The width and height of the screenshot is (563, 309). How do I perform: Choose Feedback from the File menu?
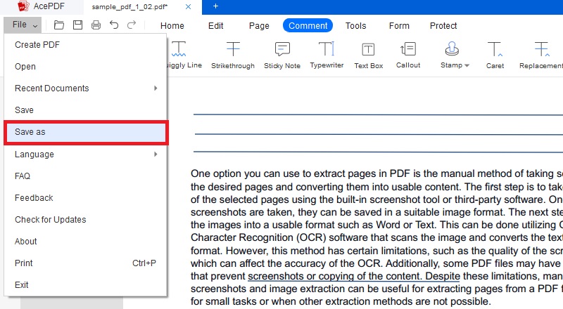(x=85, y=198)
